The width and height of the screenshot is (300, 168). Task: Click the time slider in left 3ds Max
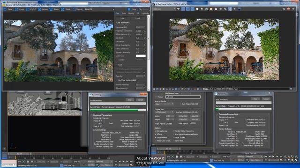(20, 154)
